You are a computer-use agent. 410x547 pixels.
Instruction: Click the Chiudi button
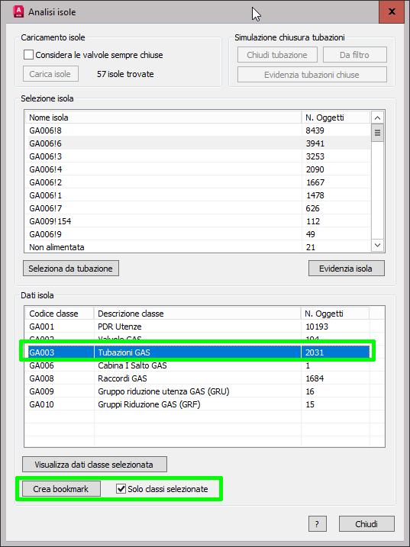click(x=366, y=524)
